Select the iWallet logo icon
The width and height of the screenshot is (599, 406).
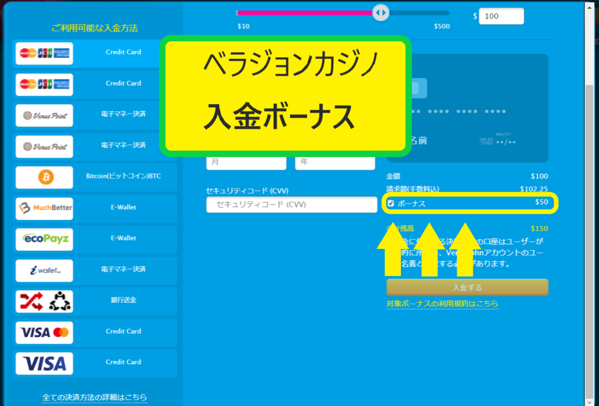(44, 270)
